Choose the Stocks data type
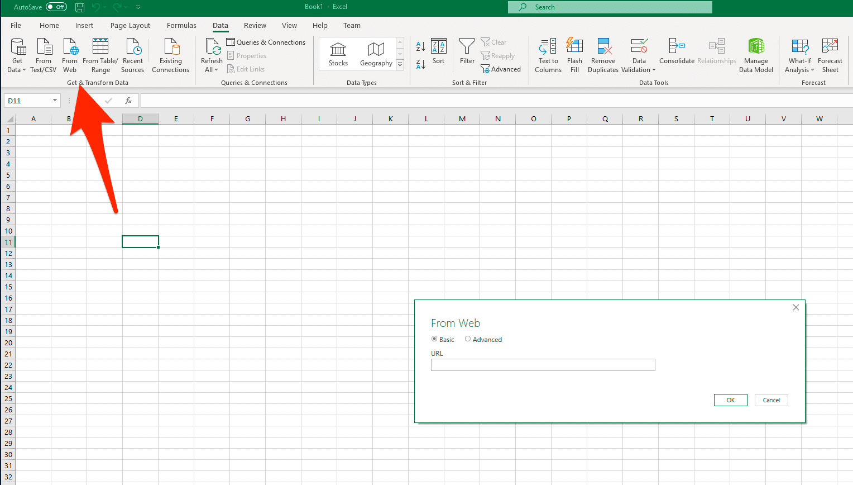Image resolution: width=853 pixels, height=485 pixels. pyautogui.click(x=338, y=54)
